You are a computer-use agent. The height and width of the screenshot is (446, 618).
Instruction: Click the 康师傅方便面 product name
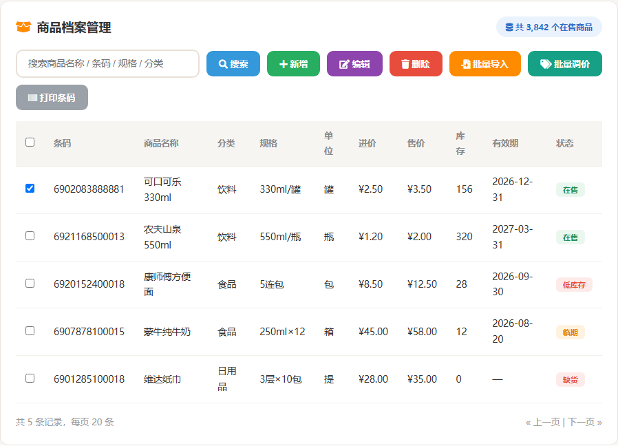pos(167,284)
